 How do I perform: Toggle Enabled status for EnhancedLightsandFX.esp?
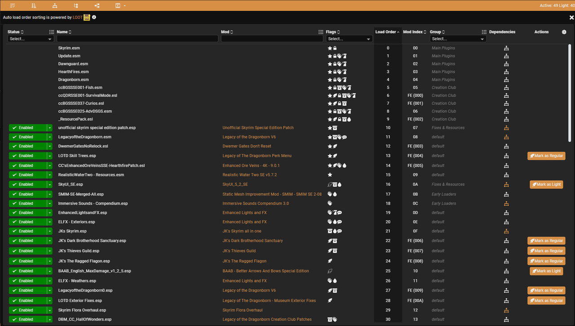[27, 213]
